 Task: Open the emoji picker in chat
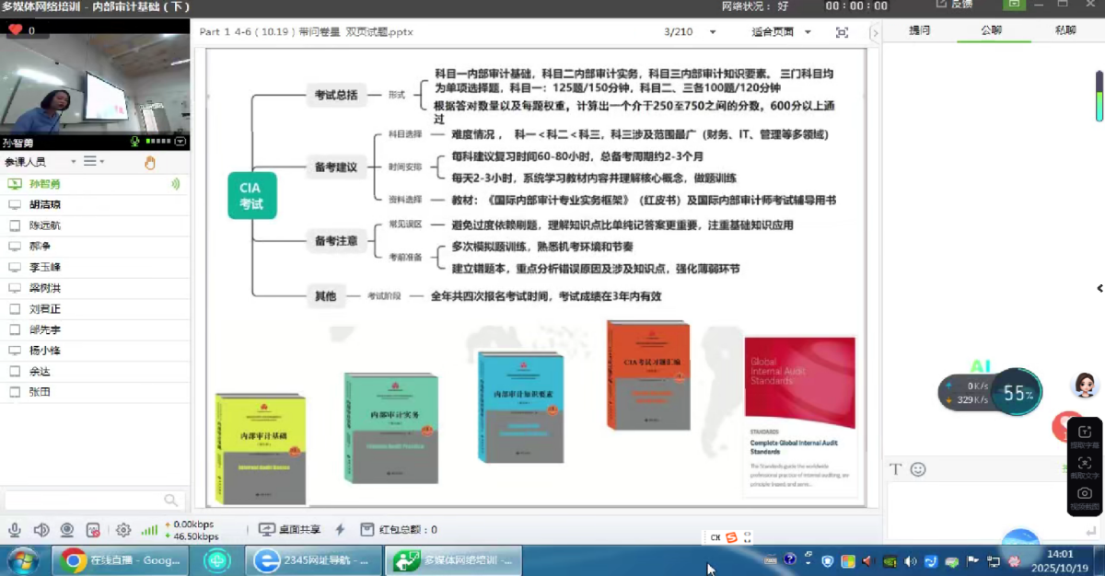pyautogui.click(x=918, y=469)
